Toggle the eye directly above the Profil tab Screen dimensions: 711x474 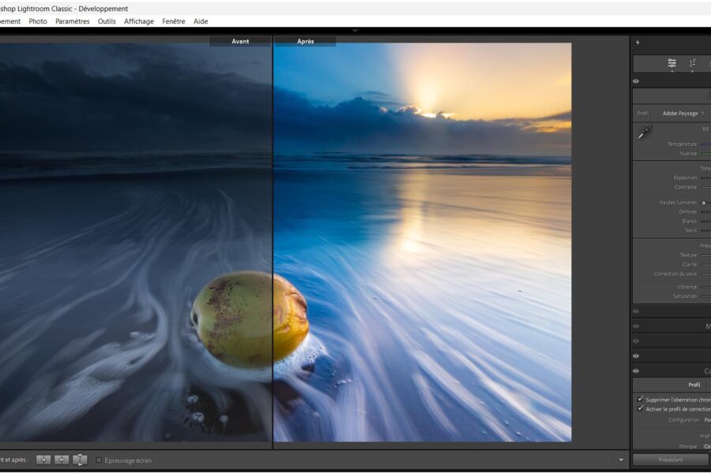pos(636,371)
